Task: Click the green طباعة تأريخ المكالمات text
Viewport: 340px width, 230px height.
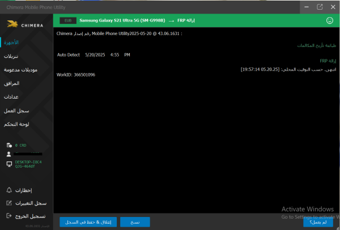Action: (317, 45)
